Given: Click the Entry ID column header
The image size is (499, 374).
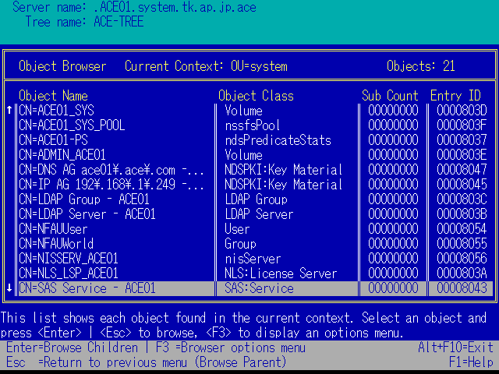Looking at the screenshot, I should 455,96.
